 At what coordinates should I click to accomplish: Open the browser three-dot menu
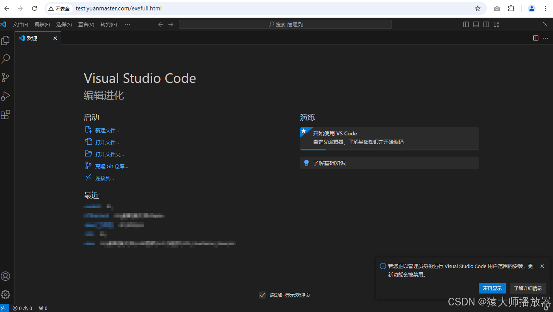coord(546,8)
